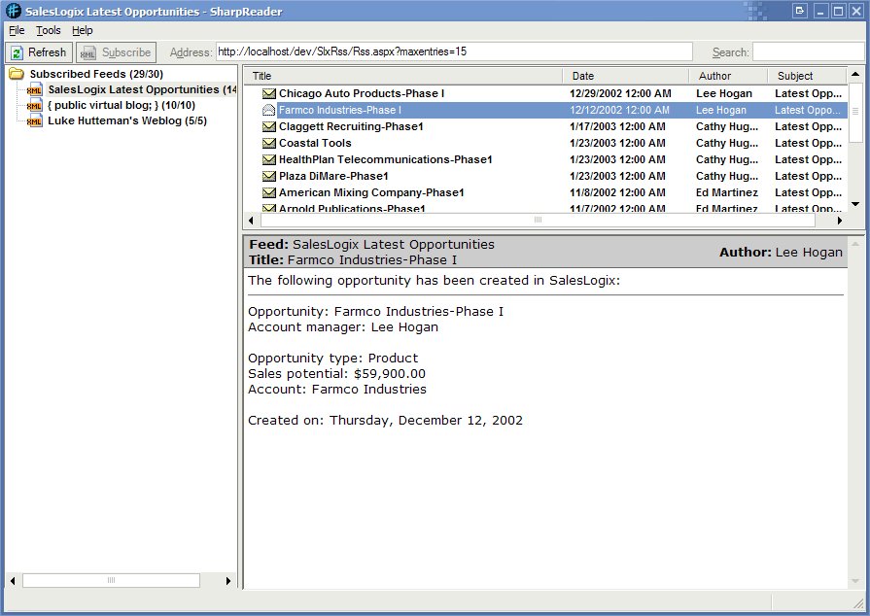Viewport: 870px width, 616px height.
Task: Click 'Created on: Thursday, December 12, 2002' text
Action: point(385,421)
